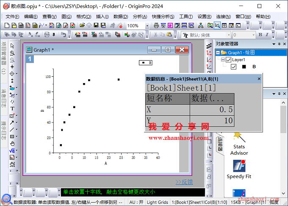288x206 pixels.
Task: Click the new function plot icon
Action: tap(42, 25)
